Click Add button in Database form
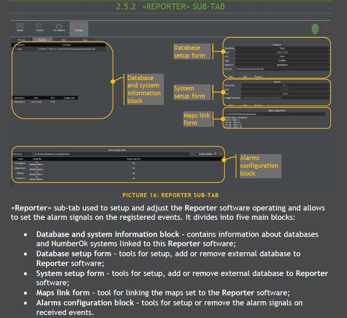 pyautogui.click(x=245, y=77)
